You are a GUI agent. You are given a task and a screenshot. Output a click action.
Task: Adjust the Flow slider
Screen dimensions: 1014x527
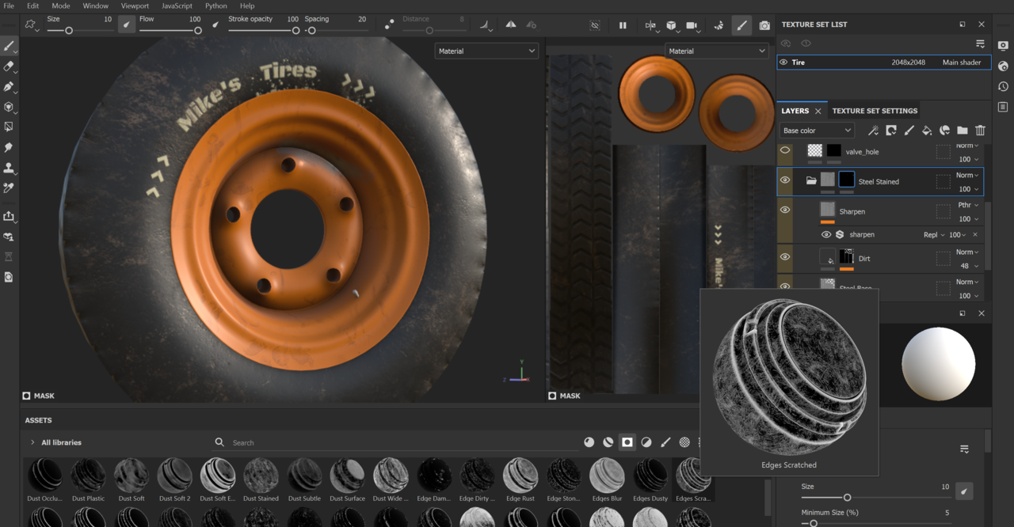pos(170,31)
